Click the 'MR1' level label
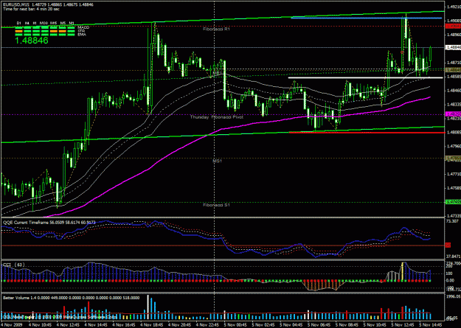 tap(218, 72)
